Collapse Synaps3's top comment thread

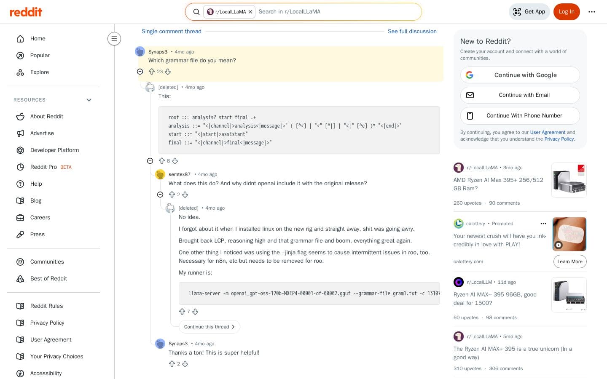pyautogui.click(x=140, y=72)
